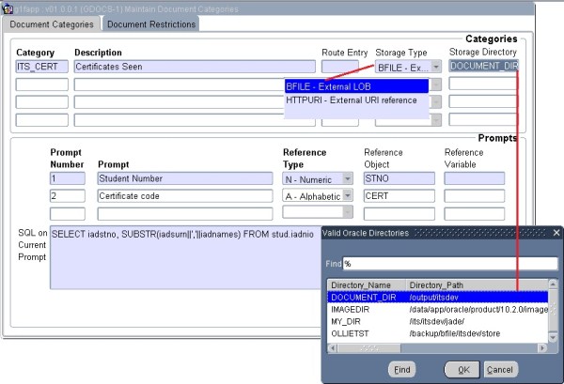This screenshot has width=564, height=384.
Task: Select the Document Categories tab
Action: click(51, 24)
